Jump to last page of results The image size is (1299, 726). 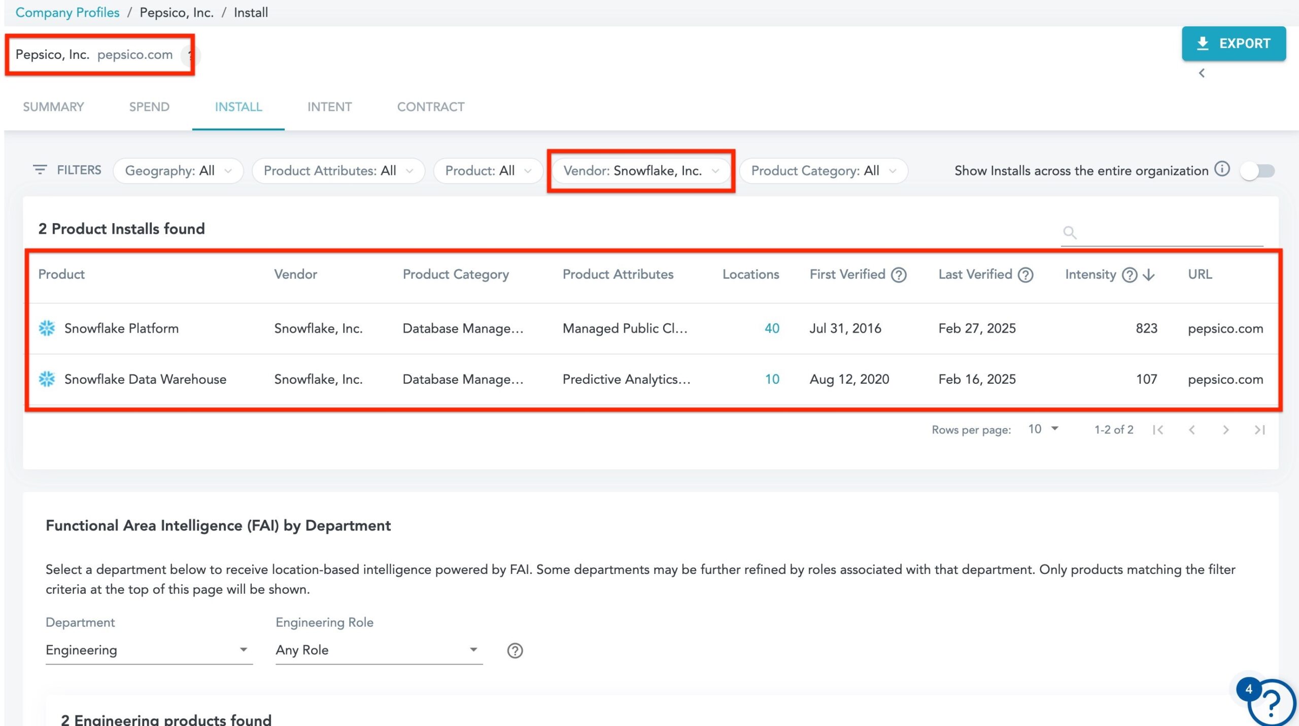[1259, 430]
